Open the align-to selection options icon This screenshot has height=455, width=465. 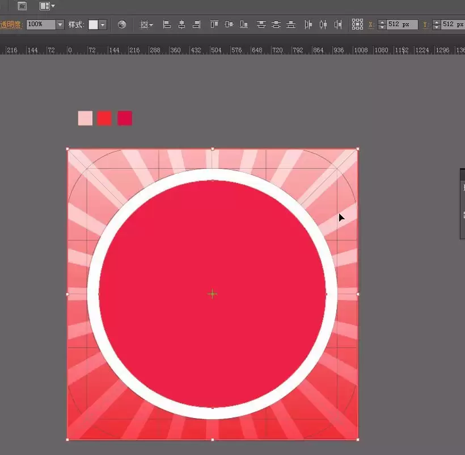(x=146, y=24)
